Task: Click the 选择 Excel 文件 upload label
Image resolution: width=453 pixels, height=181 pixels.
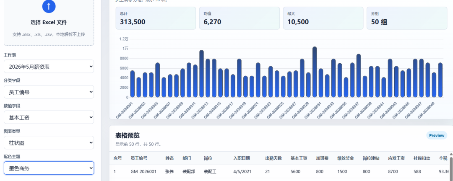Action: 49,23
